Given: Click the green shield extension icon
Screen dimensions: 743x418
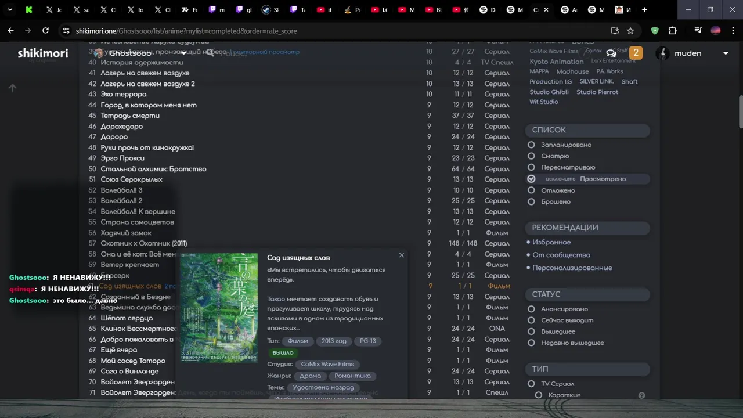Looking at the screenshot, I should [x=655, y=31].
